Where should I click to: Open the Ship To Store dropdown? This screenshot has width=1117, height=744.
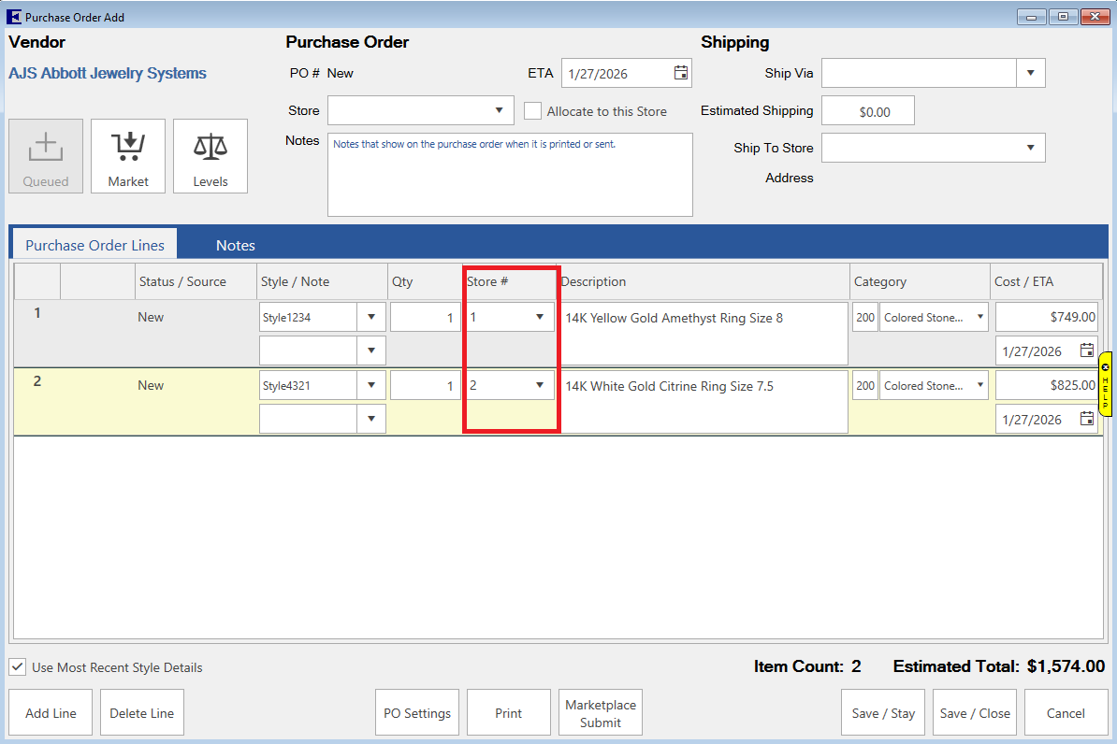[1030, 148]
